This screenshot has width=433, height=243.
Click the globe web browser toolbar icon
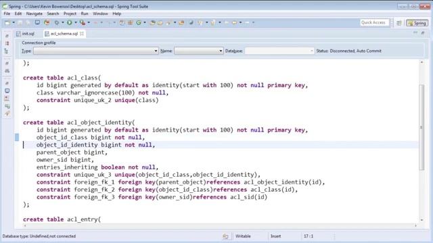191,22
